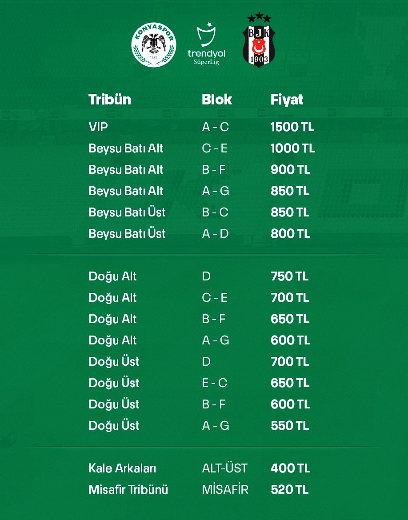The image size is (408, 520).
Task: Click the E - C block entry
Action: [215, 383]
